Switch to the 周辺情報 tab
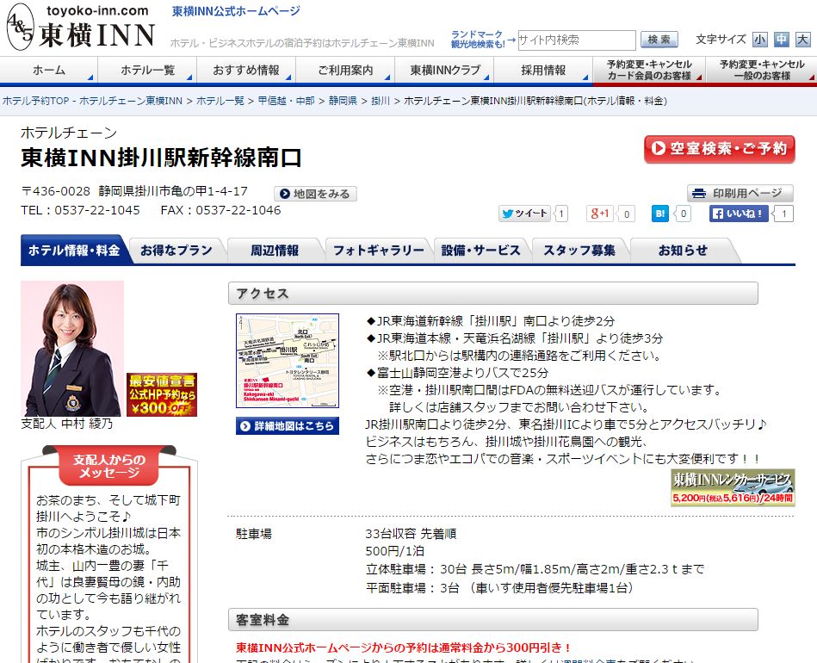Screen dimensions: 817x663 (275, 251)
